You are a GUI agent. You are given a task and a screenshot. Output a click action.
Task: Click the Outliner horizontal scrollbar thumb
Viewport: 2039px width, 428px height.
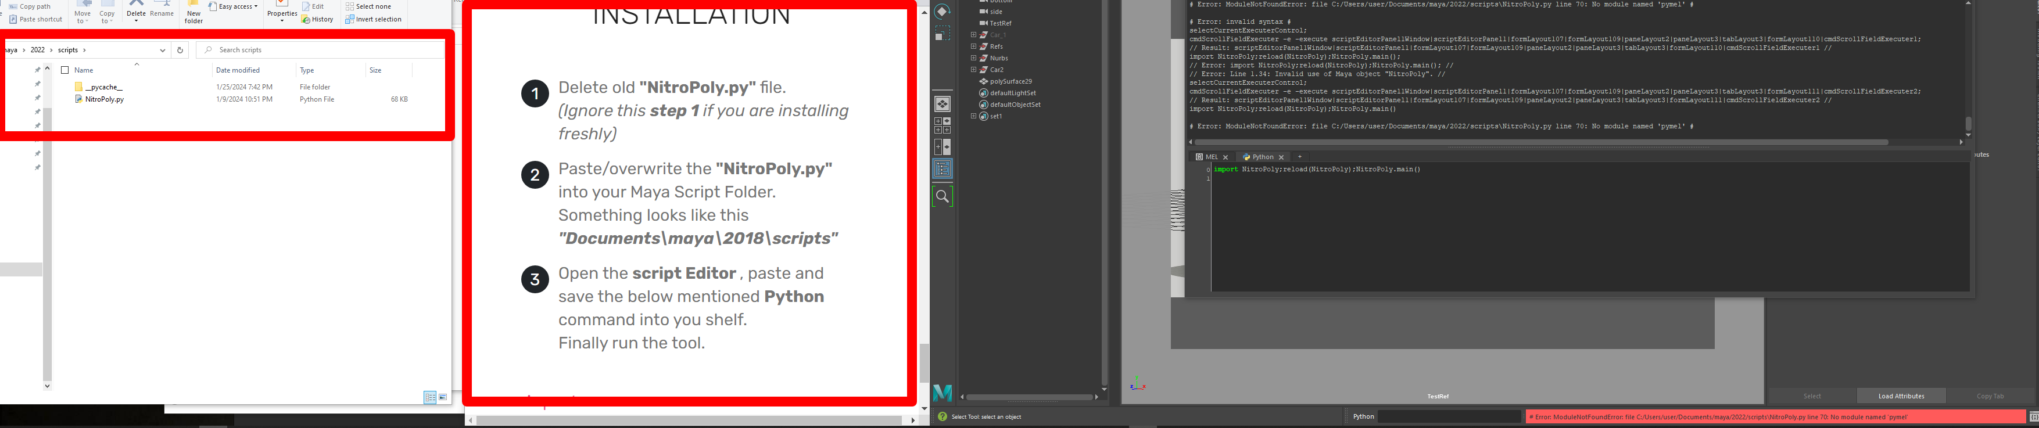coord(1029,397)
